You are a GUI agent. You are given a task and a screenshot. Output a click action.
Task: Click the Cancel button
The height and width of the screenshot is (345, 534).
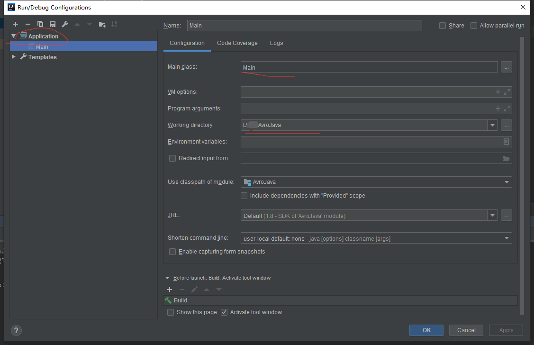[x=466, y=330]
